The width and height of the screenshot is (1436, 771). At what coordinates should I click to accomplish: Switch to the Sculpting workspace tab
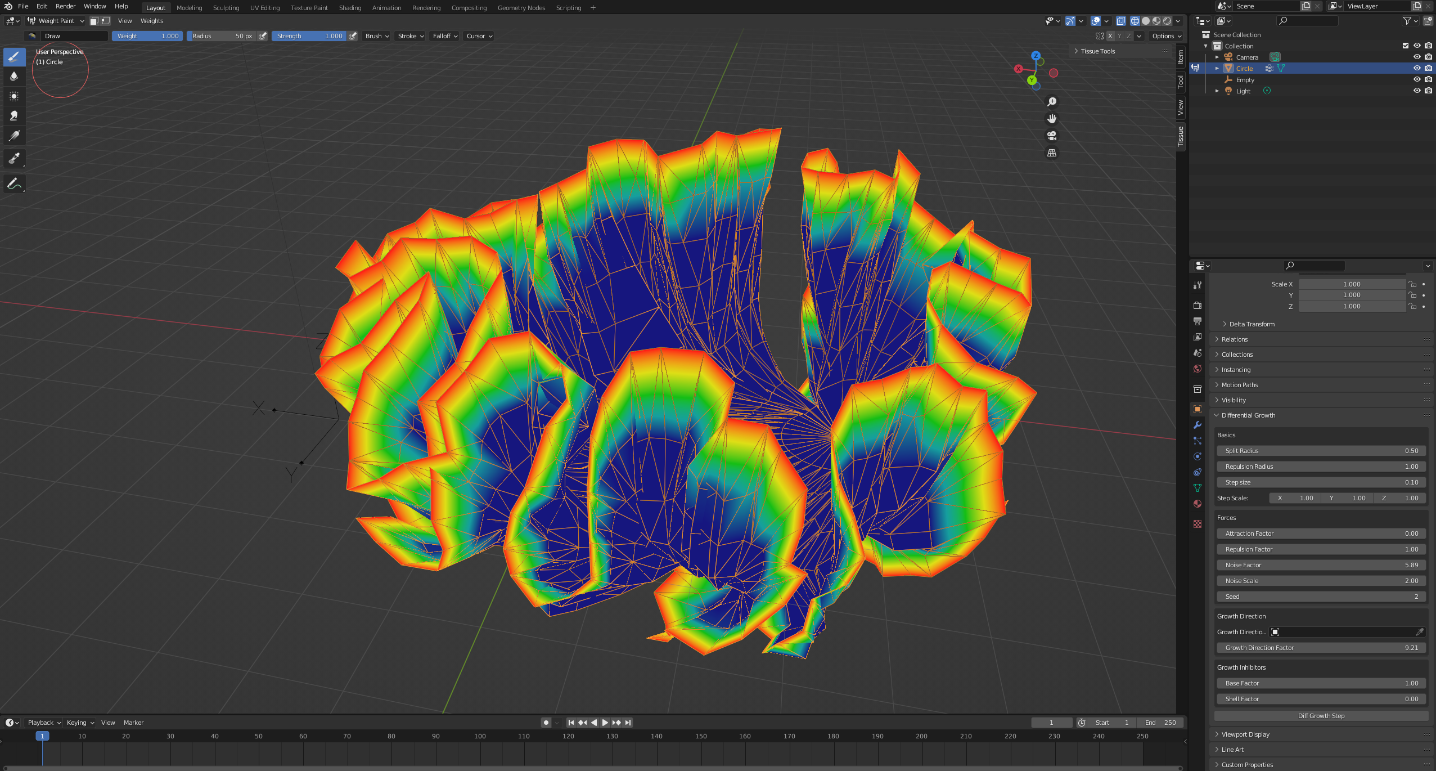(226, 8)
